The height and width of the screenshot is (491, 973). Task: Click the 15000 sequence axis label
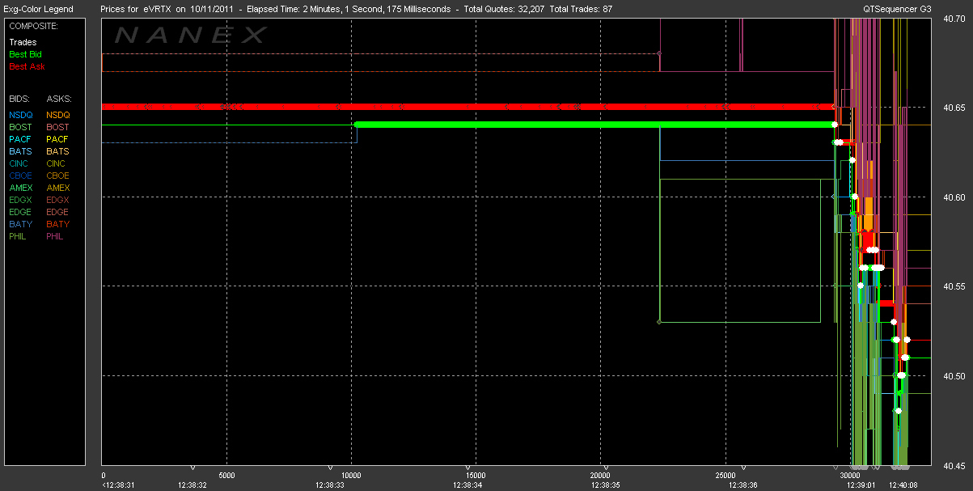click(x=476, y=476)
